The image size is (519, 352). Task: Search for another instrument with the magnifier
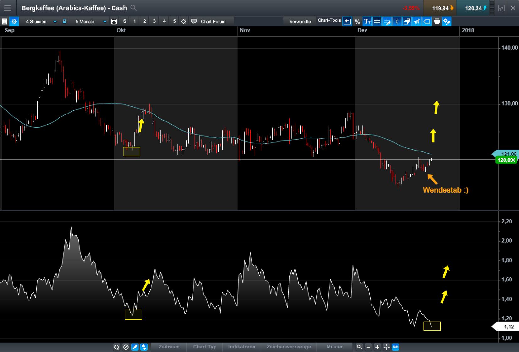coord(134,8)
